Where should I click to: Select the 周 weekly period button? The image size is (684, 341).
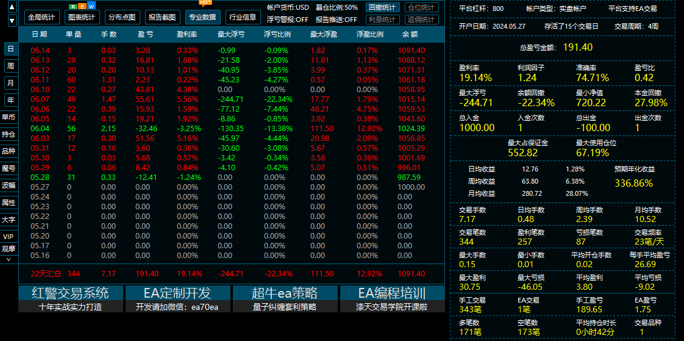point(10,66)
